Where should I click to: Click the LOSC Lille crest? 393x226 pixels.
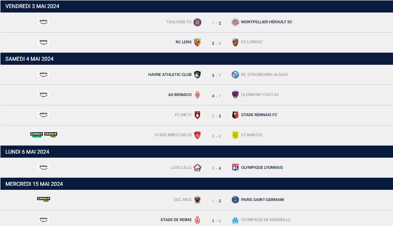(197, 167)
